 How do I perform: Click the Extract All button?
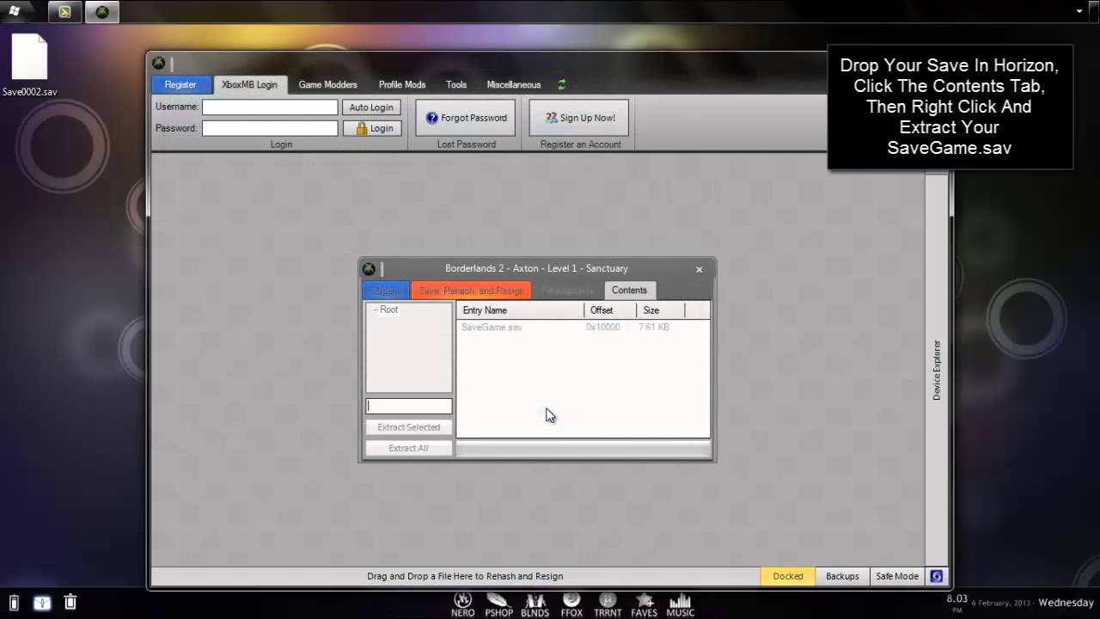click(x=409, y=448)
